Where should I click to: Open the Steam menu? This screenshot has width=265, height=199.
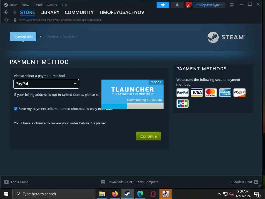14,5
